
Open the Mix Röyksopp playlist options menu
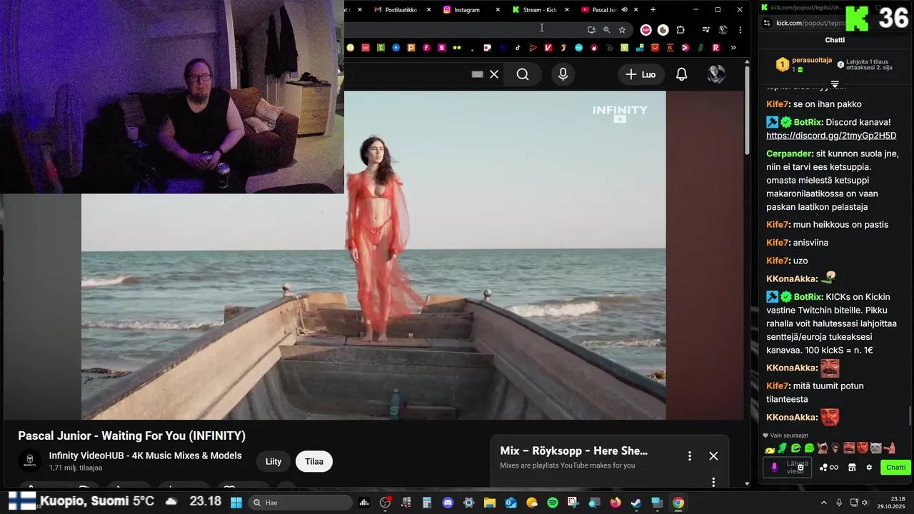689,456
